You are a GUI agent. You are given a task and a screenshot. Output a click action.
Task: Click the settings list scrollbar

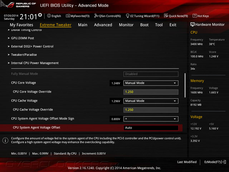(185, 85)
